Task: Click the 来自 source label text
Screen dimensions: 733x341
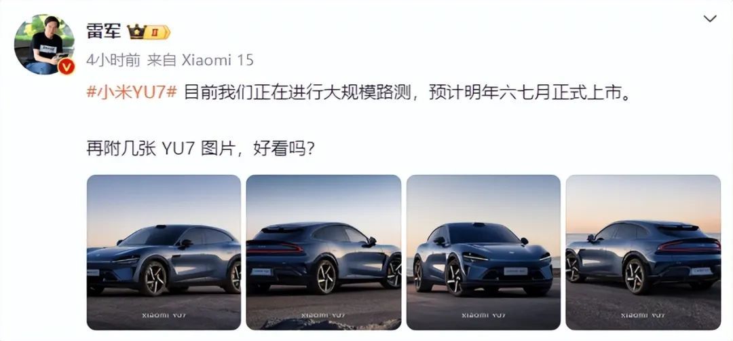Action: (x=162, y=60)
